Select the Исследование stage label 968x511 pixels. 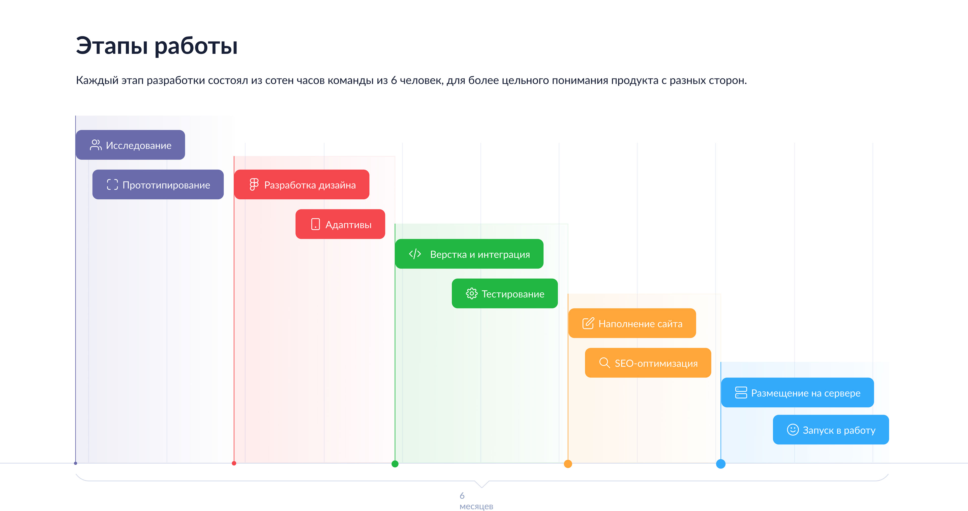pos(138,145)
